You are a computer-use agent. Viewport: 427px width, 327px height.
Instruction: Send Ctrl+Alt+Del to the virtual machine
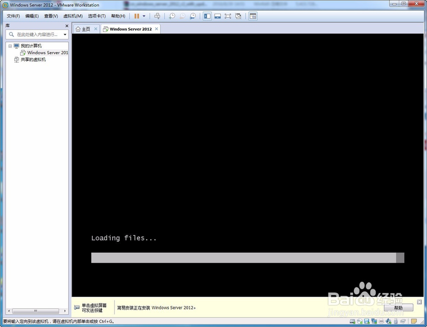point(157,16)
